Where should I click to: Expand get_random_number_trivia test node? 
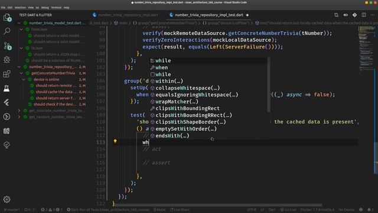pos(19,117)
